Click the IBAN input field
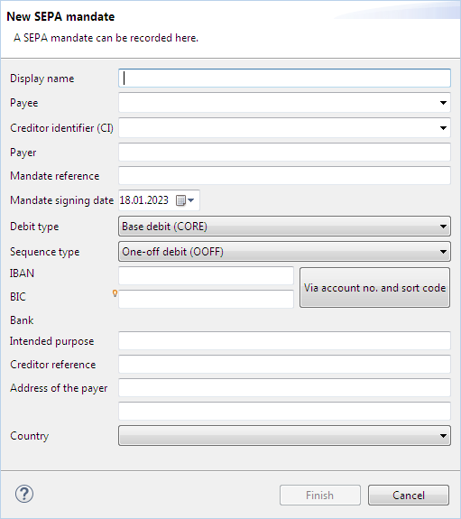 click(206, 275)
